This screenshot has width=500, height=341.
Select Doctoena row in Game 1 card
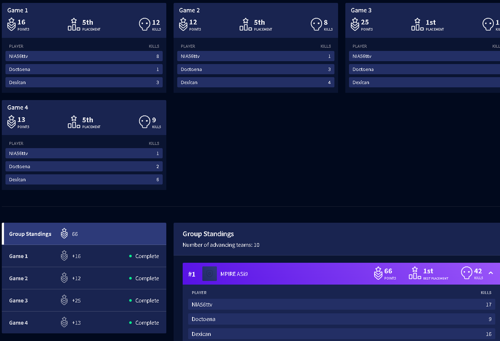84,69
